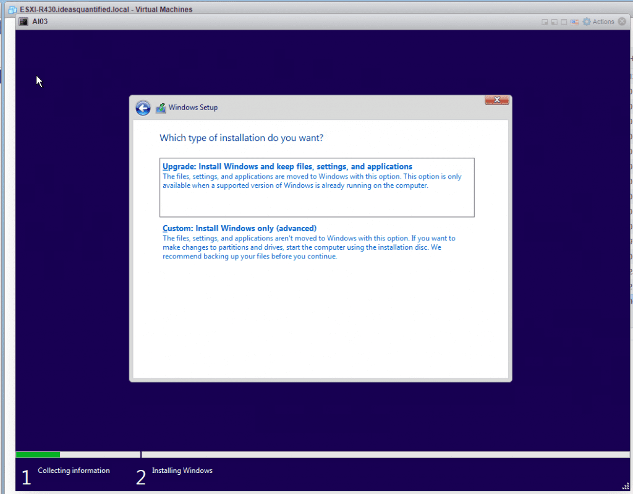The image size is (633, 494).
Task: Click the Windows Setup title icon
Action: 161,108
